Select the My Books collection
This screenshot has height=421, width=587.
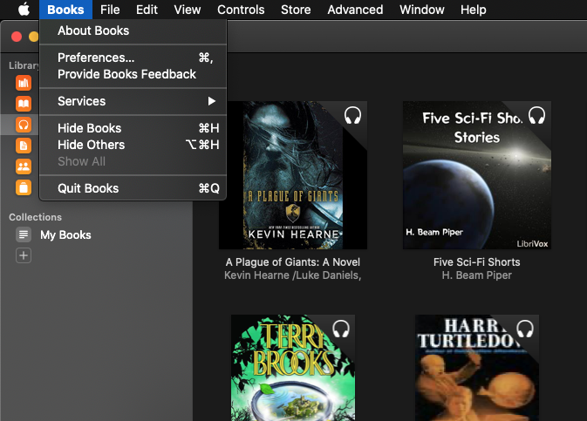coord(65,234)
